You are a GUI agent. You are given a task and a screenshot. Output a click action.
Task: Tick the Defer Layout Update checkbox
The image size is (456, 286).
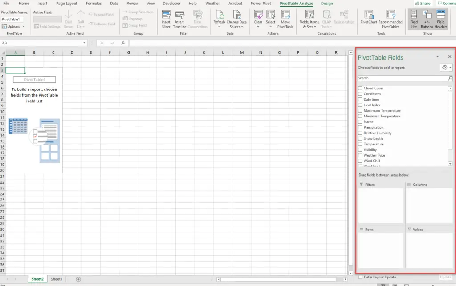tap(360, 277)
